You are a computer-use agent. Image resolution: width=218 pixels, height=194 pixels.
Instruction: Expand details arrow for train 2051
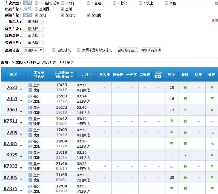(21, 100)
